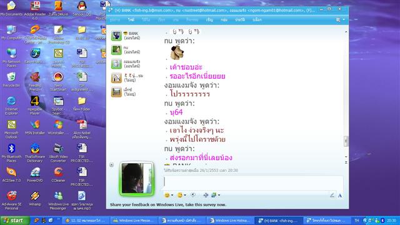
Task: Switch to the (H) BANK conversation taskbar button
Action: [x=278, y=221]
